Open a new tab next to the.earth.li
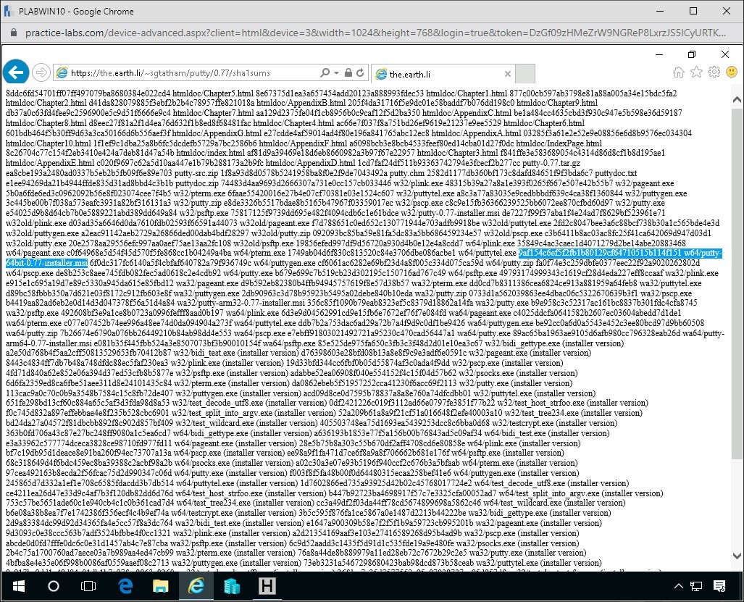The image size is (744, 602). point(525,72)
